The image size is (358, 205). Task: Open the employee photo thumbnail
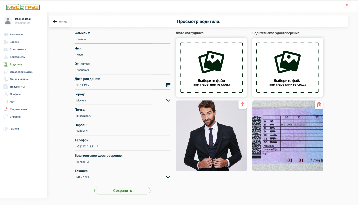pos(211,136)
